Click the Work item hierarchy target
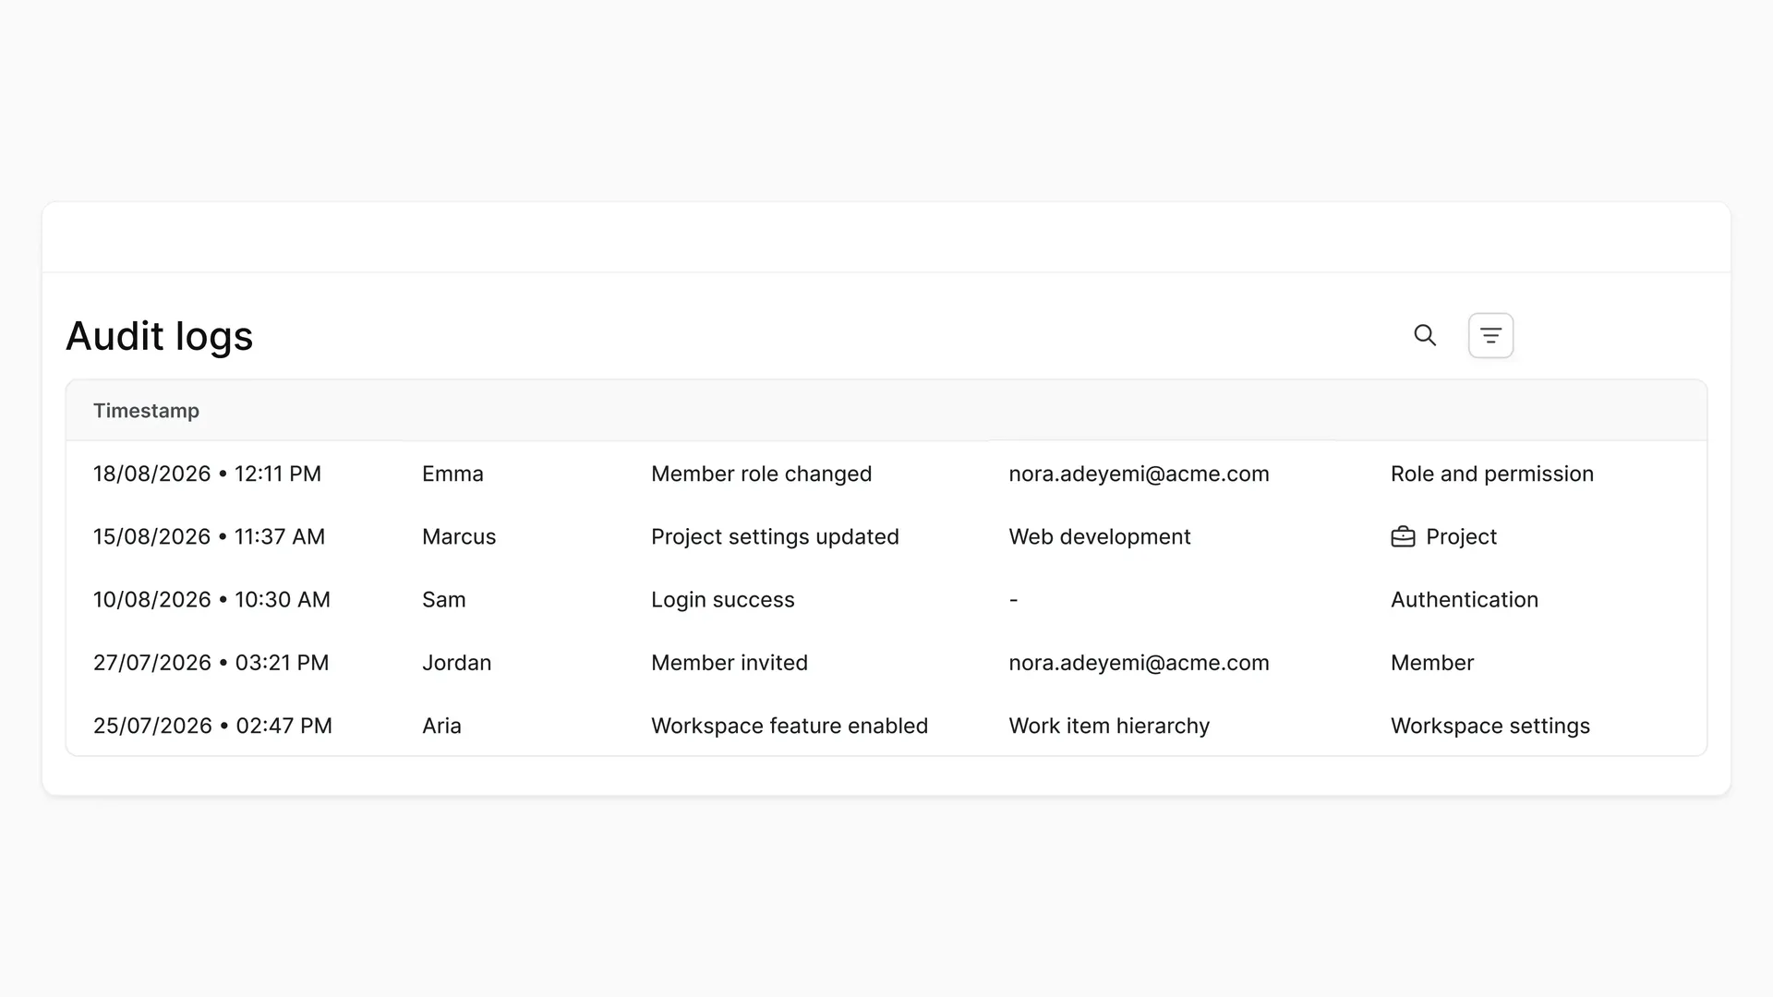The width and height of the screenshot is (1773, 997). click(x=1109, y=726)
